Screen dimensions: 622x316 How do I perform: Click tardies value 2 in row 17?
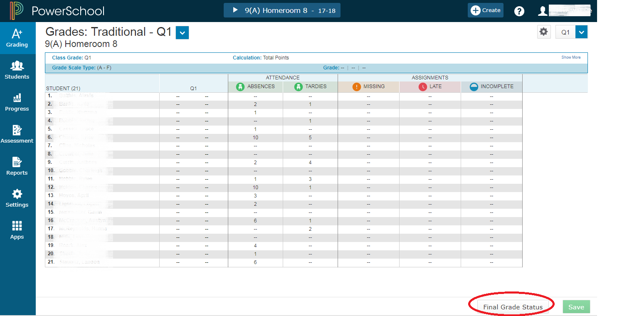click(x=310, y=229)
